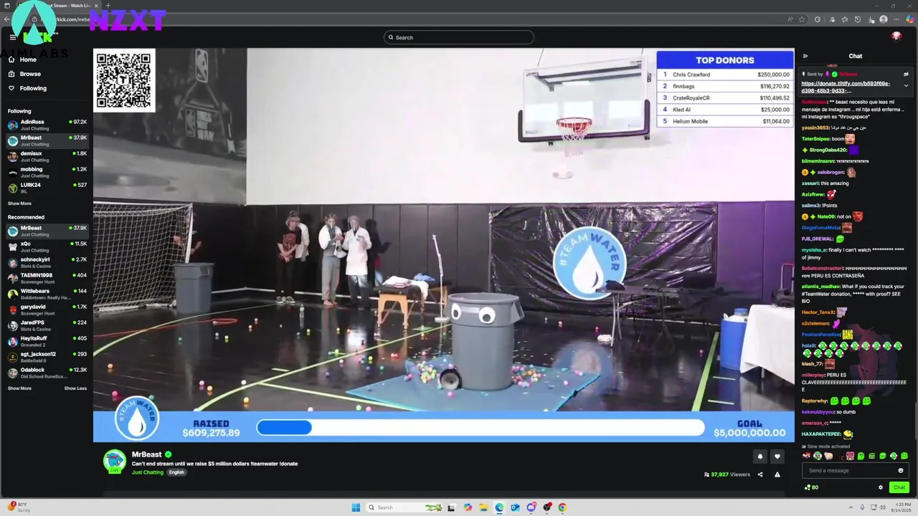
Task: Open Edge browser history icon
Action: (858, 19)
